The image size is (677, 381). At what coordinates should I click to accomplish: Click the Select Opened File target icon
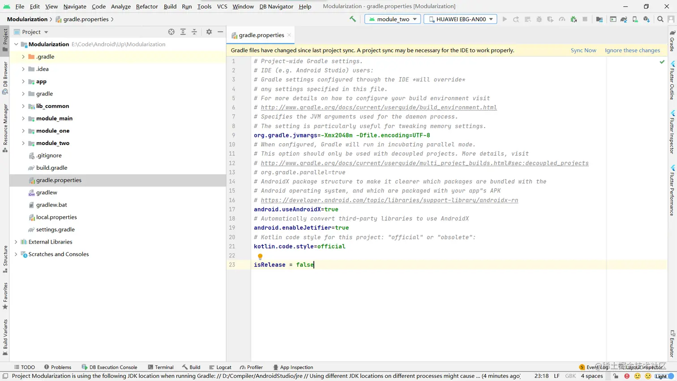[171, 32]
